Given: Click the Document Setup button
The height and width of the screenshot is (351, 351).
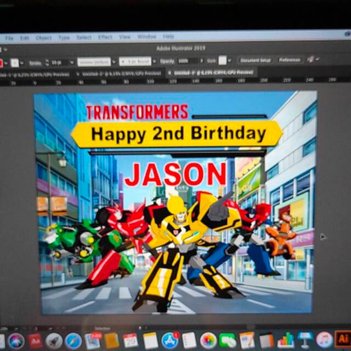Looking at the screenshot, I should coord(255,60).
